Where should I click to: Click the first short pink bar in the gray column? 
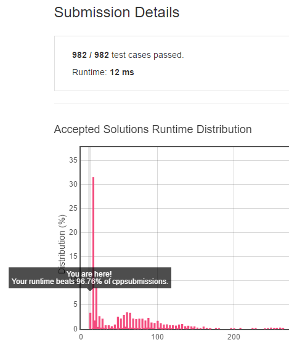(x=90, y=321)
